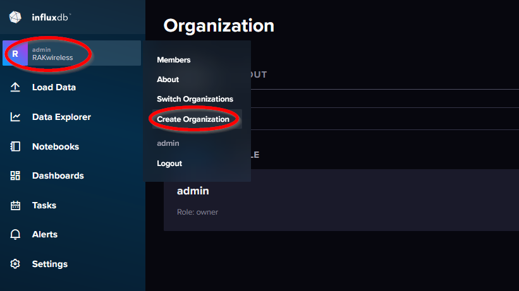Click the Dashboards grid icon
The width and height of the screenshot is (519, 291).
[x=15, y=175]
